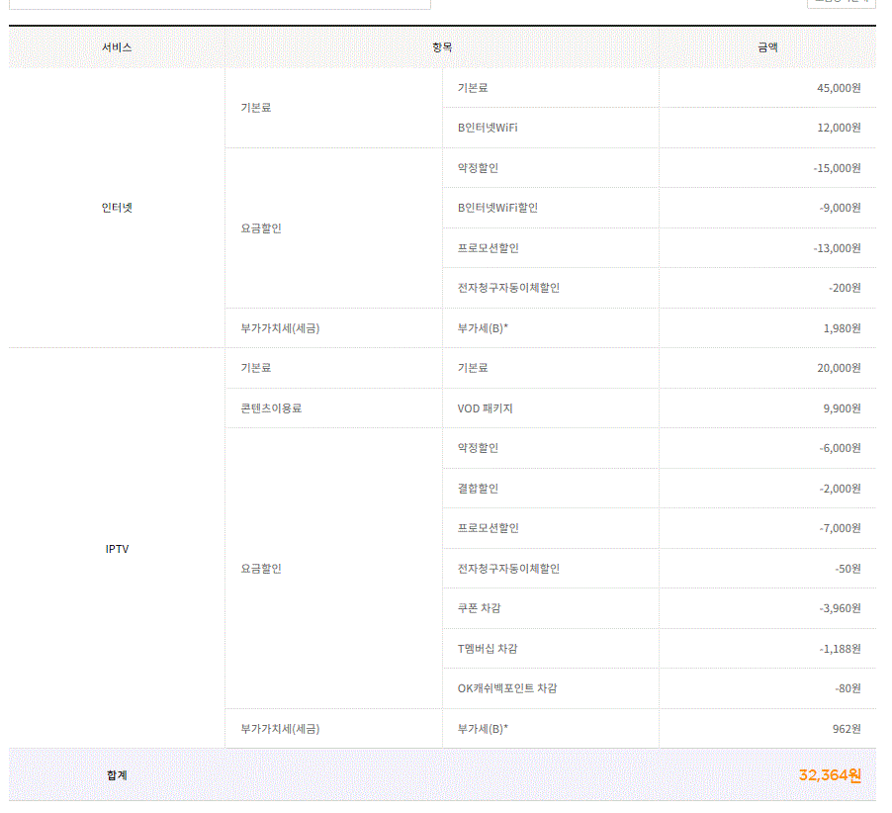
Task: Click the 962원 IPTV tax amount
Action: pyautogui.click(x=847, y=729)
